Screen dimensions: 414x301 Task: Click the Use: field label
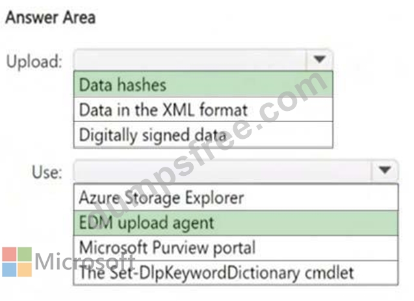coord(47,173)
